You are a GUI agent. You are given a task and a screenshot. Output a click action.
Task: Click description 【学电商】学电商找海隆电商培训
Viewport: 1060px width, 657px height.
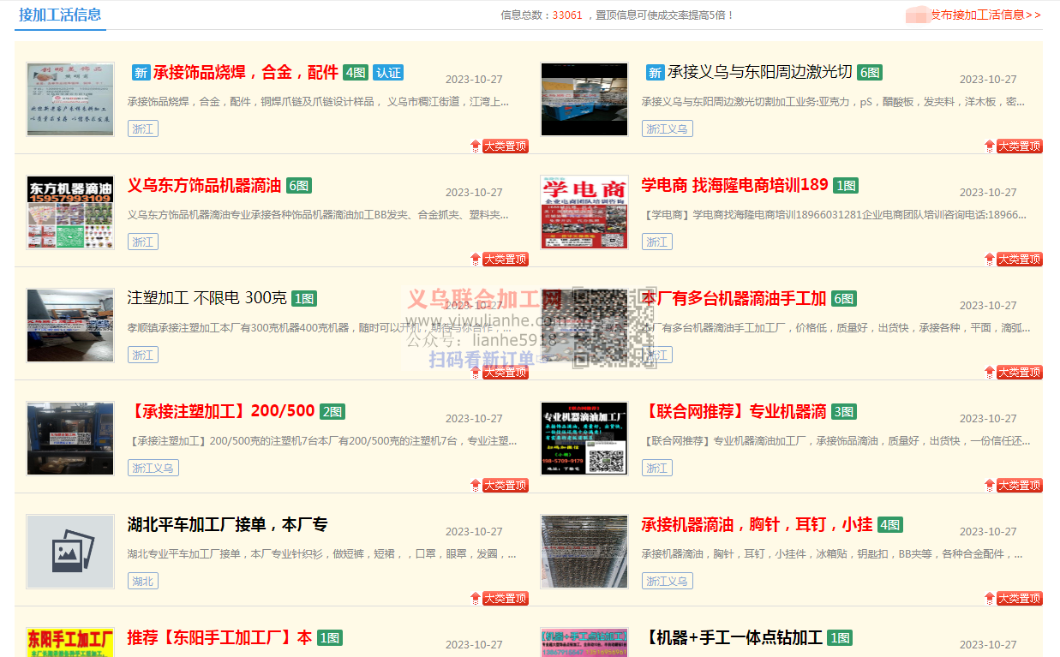coord(834,215)
